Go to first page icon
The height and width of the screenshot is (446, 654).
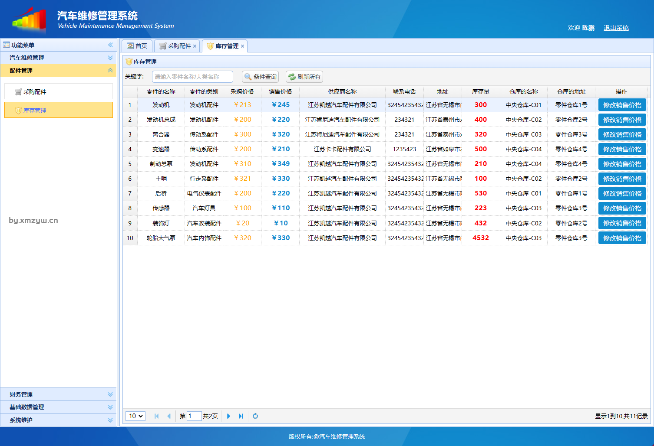(157, 416)
